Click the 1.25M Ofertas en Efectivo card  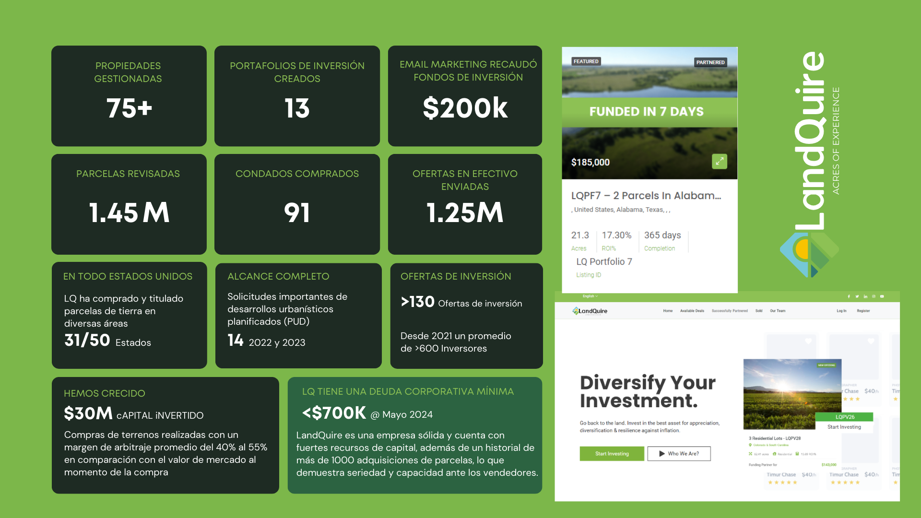click(465, 204)
